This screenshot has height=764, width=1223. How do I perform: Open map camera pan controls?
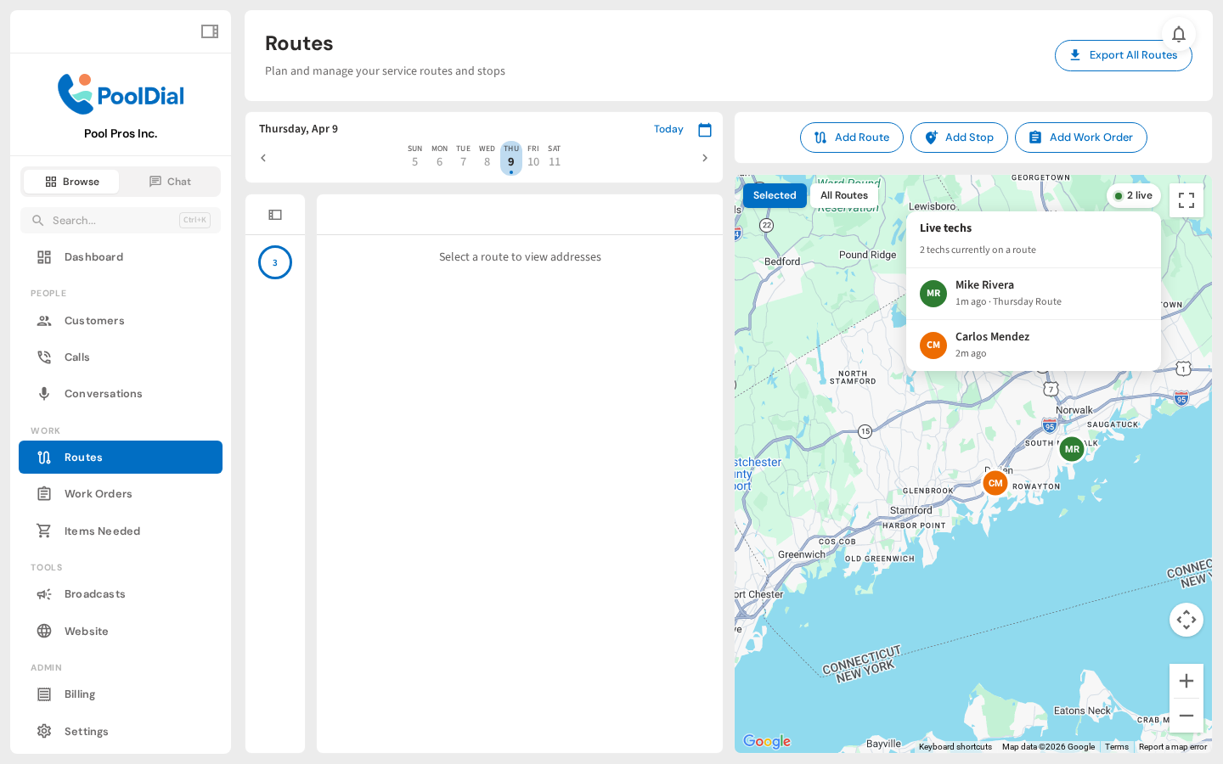click(x=1186, y=620)
